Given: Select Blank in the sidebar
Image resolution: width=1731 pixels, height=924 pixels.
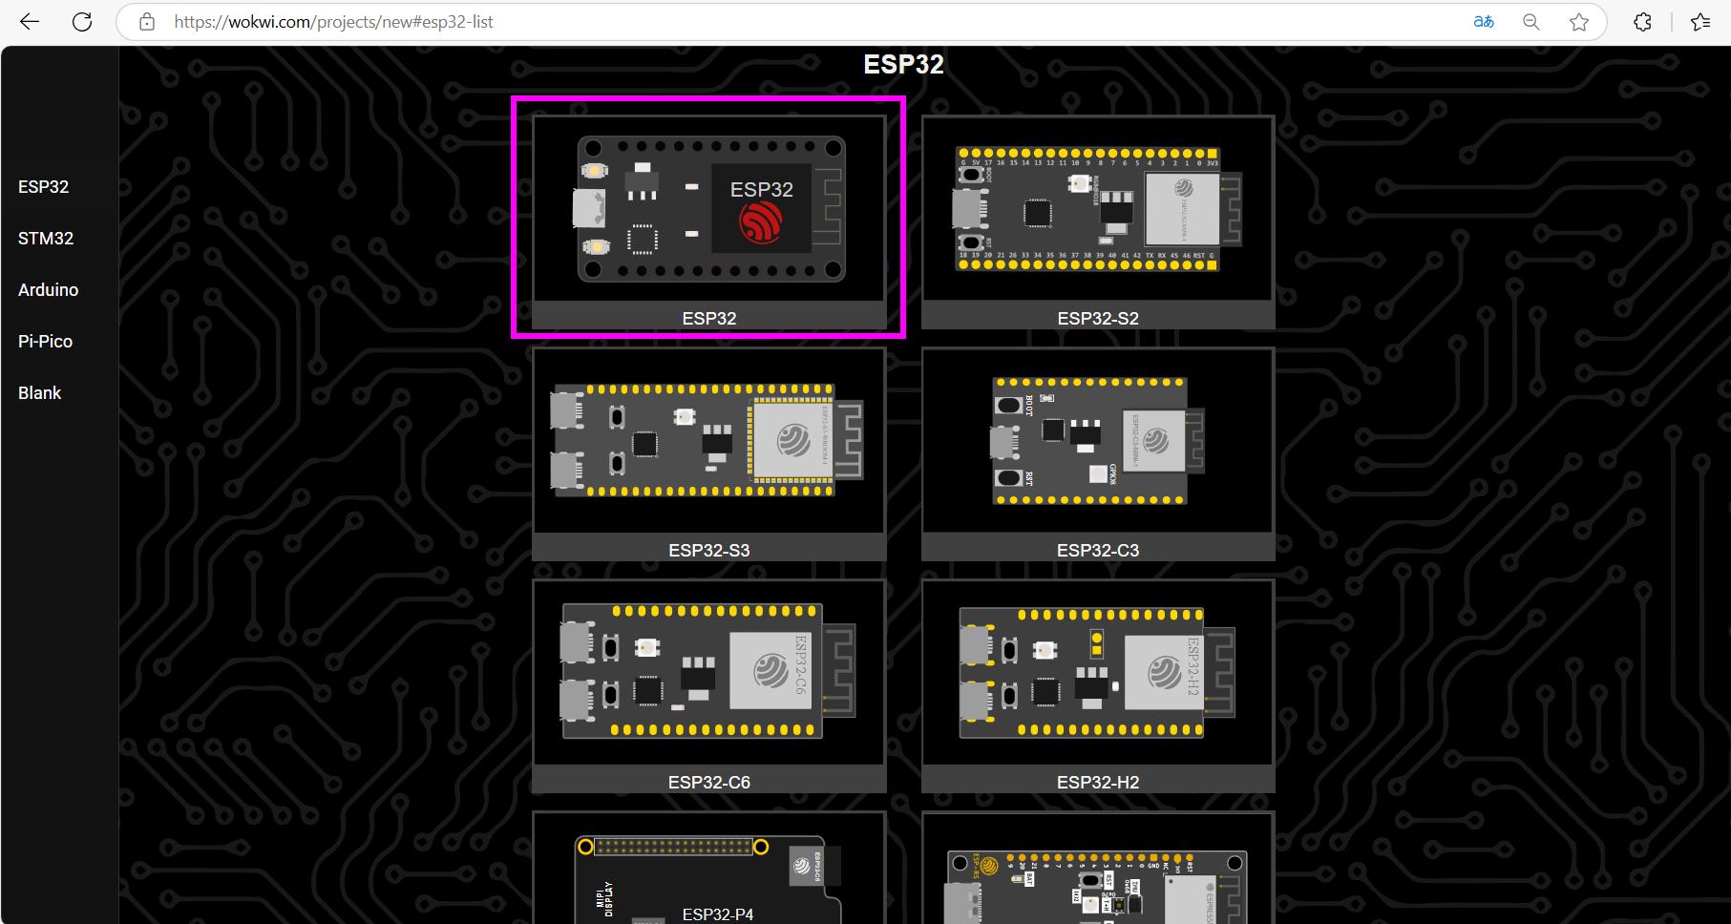Looking at the screenshot, I should click(40, 393).
